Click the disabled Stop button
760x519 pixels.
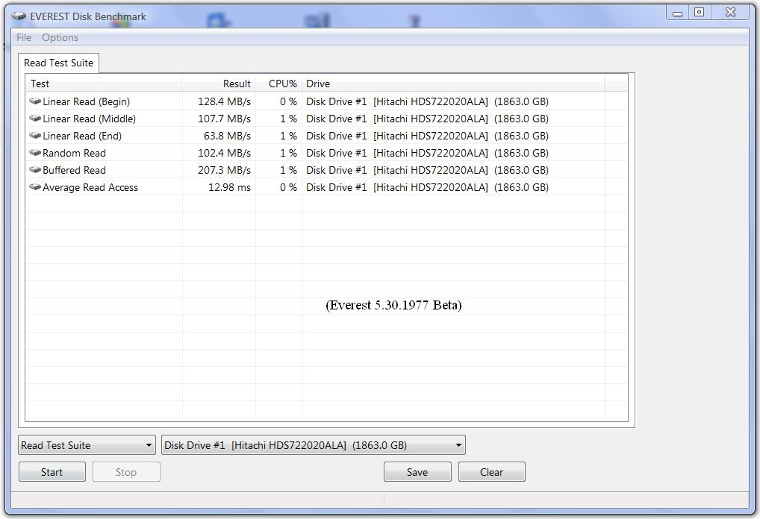coord(126,472)
